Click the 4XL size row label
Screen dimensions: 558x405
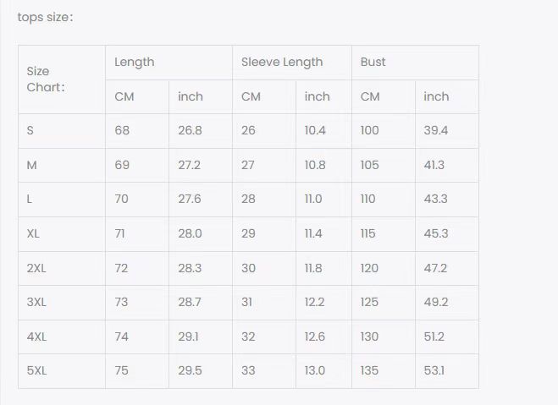tap(36, 337)
